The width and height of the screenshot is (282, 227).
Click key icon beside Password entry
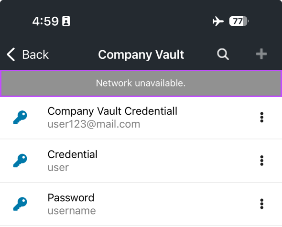click(20, 204)
